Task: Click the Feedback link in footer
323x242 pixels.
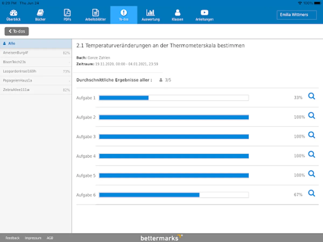Action: [13, 238]
